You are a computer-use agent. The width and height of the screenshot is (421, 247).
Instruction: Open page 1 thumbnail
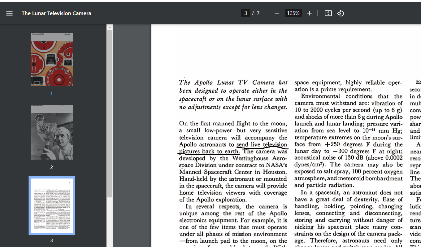52,60
